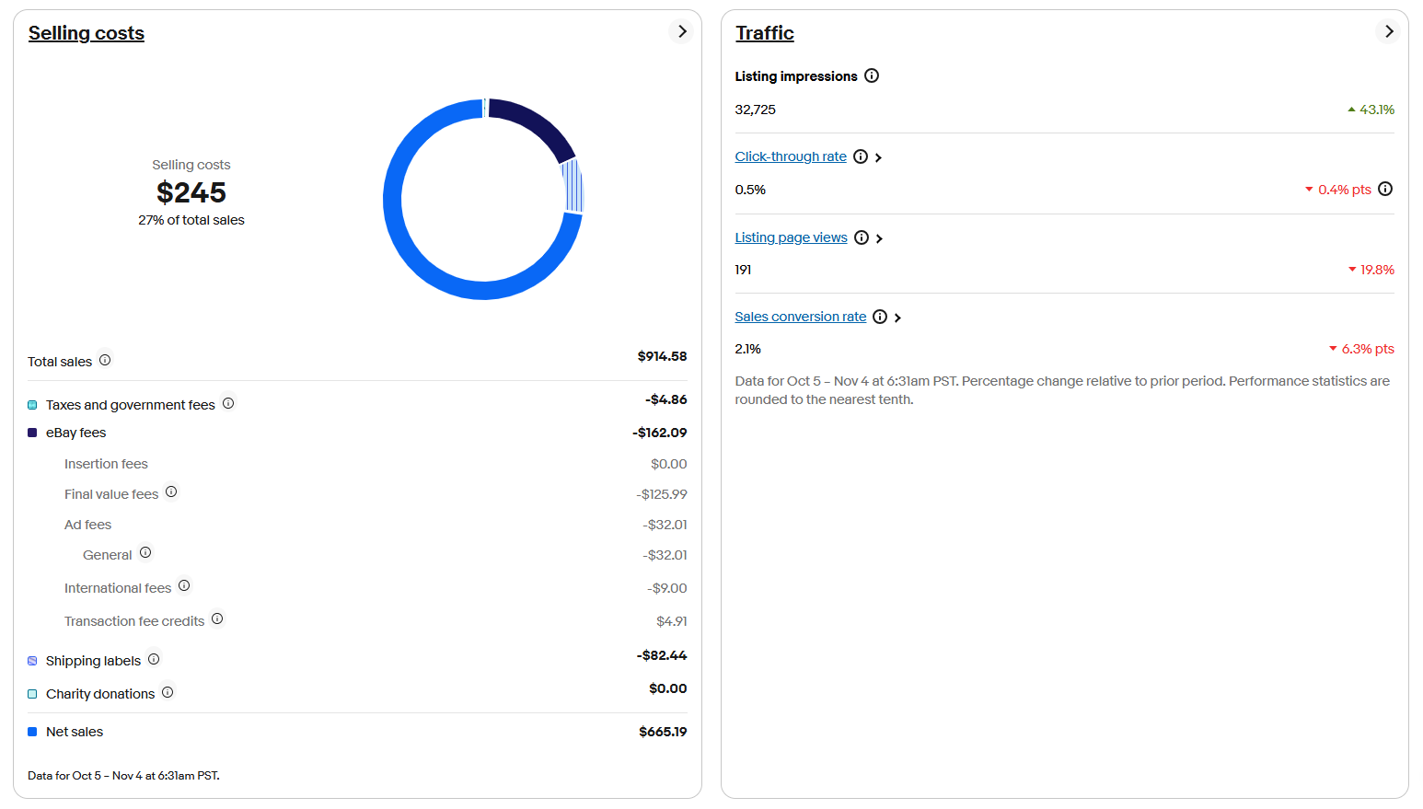Show International fees info tooltip

coord(184,585)
